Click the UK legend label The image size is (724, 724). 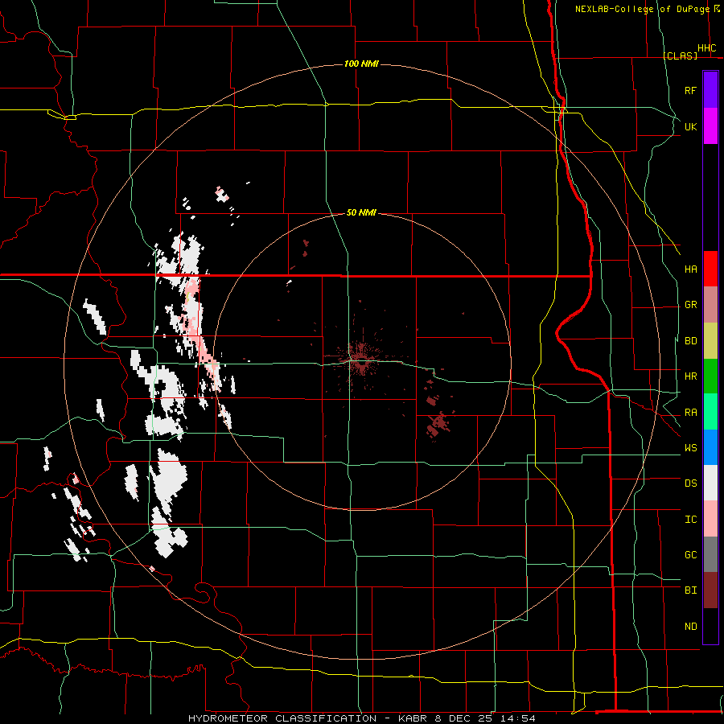tap(690, 126)
